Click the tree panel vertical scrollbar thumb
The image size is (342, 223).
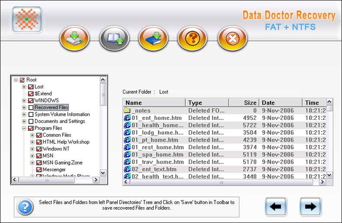click(x=103, y=94)
